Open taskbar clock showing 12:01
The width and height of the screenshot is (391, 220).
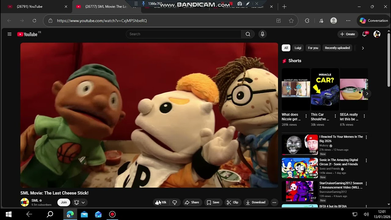382,214
